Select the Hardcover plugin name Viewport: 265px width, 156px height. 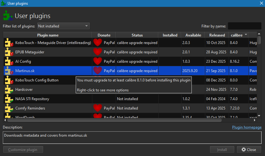point(24,90)
